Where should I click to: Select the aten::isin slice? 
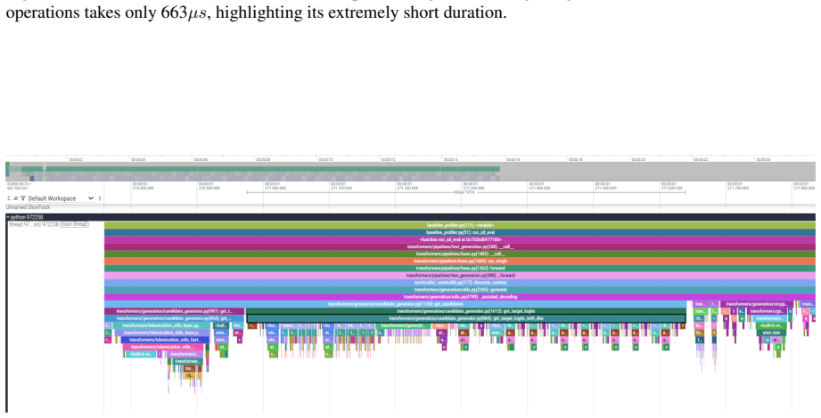(x=771, y=333)
